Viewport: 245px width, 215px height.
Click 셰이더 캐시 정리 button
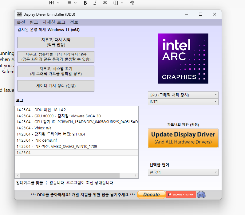[56, 86]
